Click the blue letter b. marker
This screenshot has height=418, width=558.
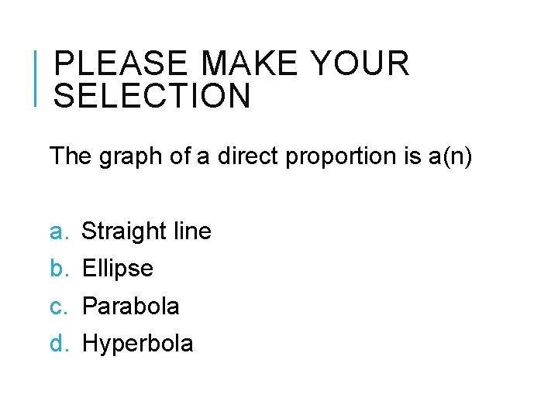pos(60,268)
